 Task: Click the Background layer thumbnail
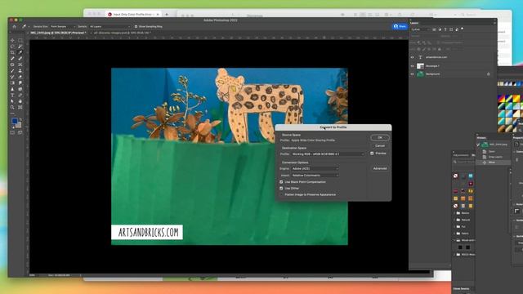pos(420,74)
